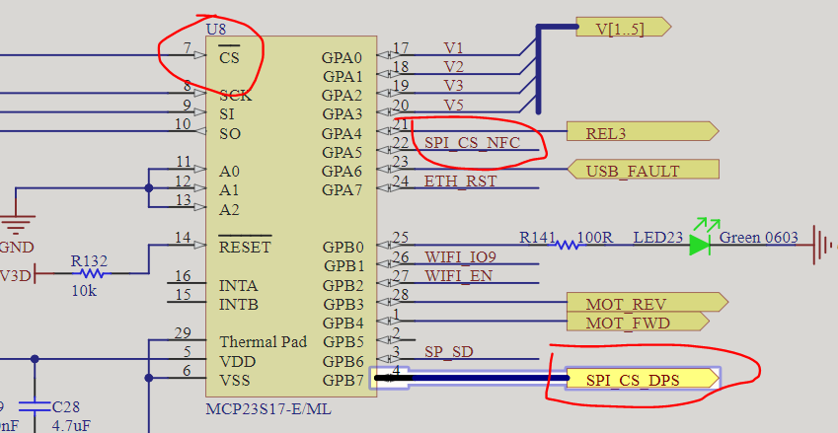Select the WIFI_EN net label

point(458,275)
